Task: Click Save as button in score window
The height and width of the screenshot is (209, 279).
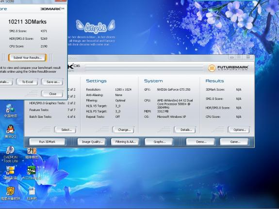Action: pyautogui.click(x=53, y=82)
